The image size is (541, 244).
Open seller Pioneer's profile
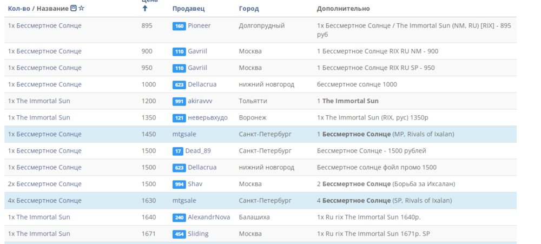199,25
